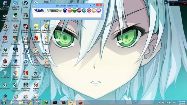Select the orange D logo desktop shortcut
Screen dimensions: 187x105
tap(36, 87)
